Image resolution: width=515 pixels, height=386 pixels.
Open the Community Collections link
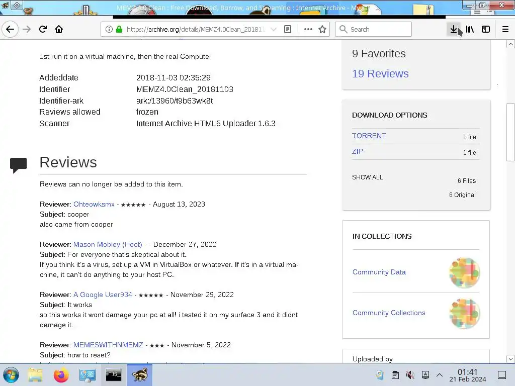[x=389, y=313]
